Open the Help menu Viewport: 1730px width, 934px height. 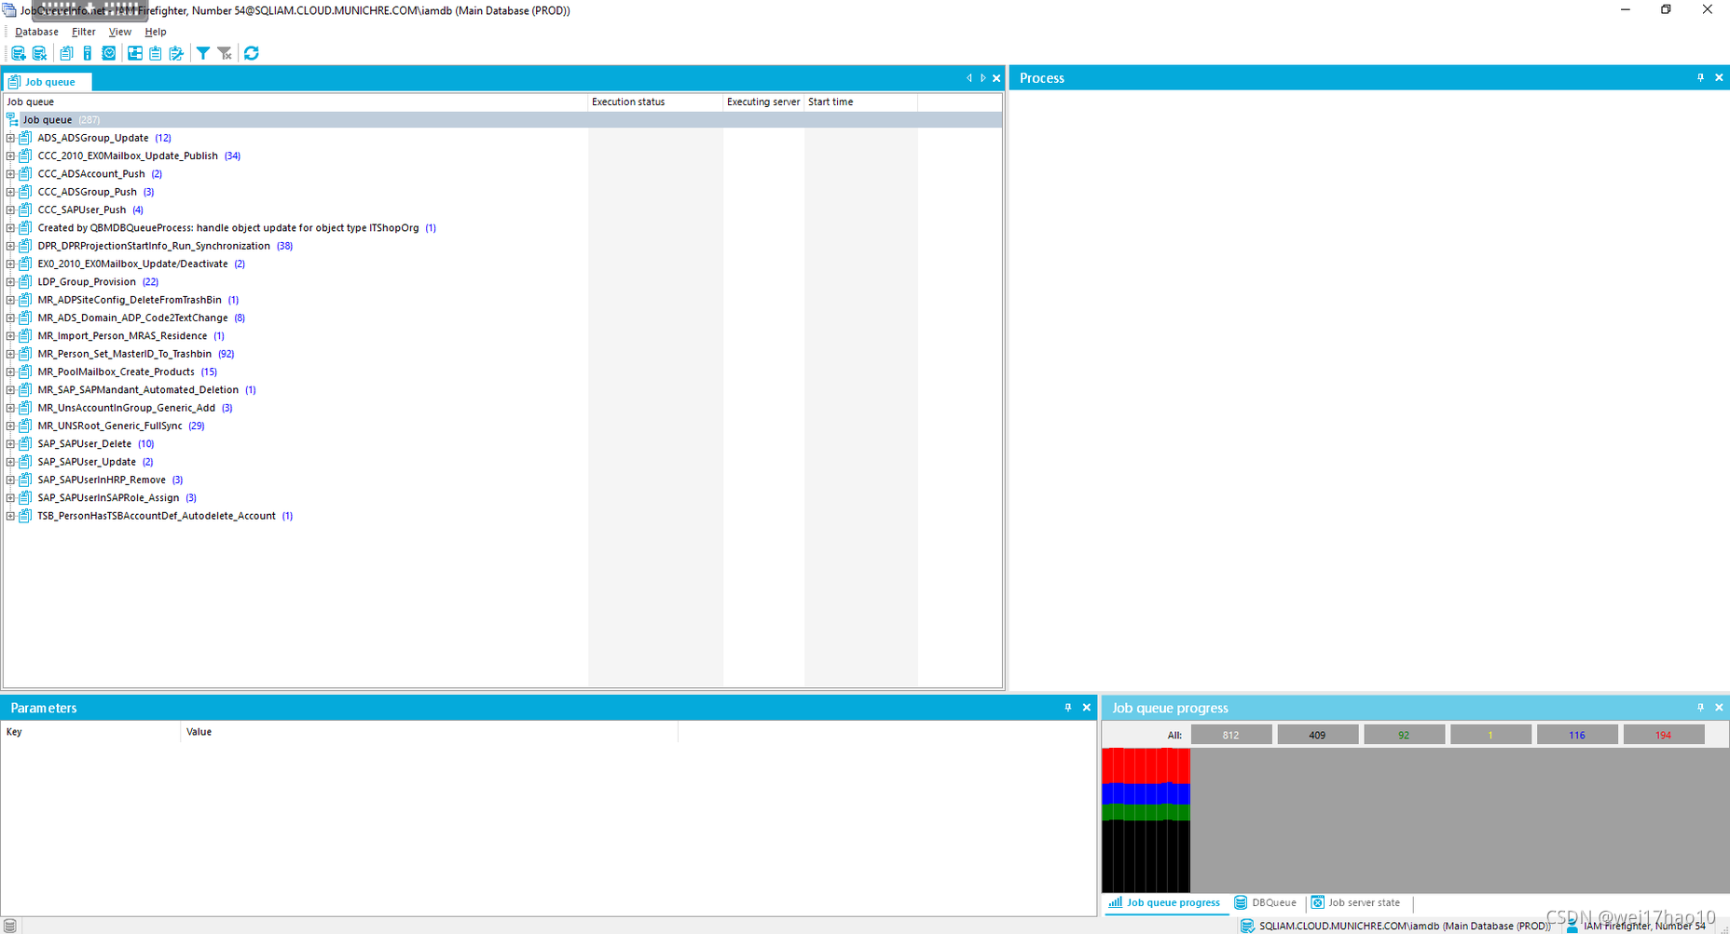[156, 32]
